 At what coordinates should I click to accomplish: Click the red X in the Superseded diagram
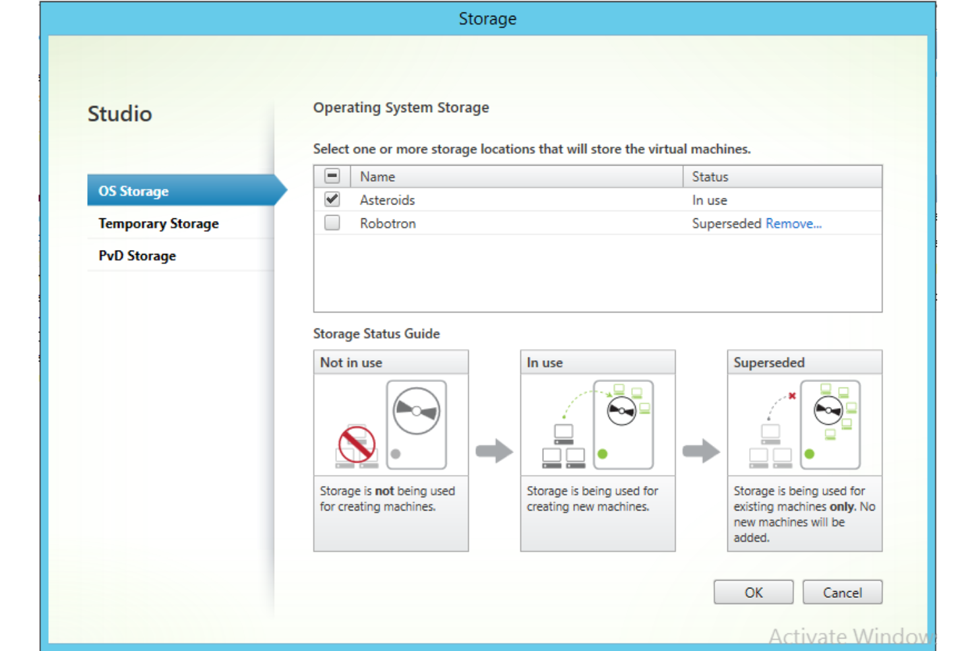pyautogui.click(x=791, y=396)
